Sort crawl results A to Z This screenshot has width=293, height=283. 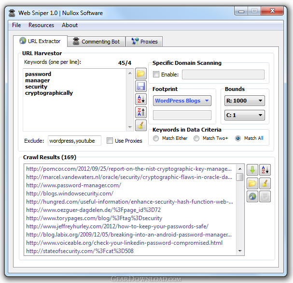265,170
